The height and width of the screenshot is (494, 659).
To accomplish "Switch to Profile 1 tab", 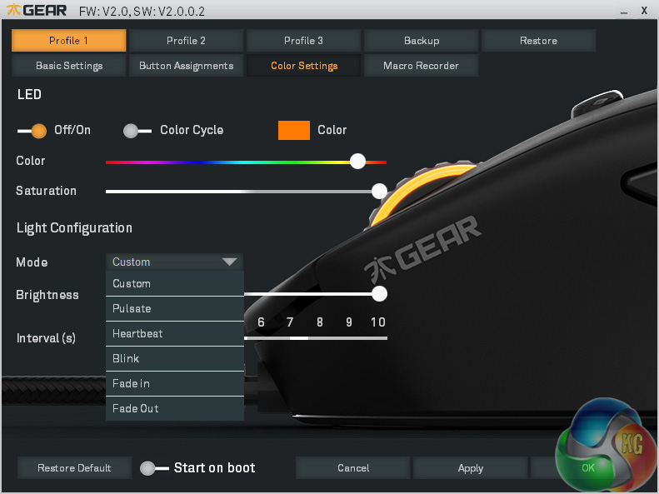I will pos(68,40).
